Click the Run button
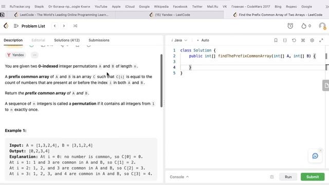Screen dimensions: 329x185 [x=288, y=177]
